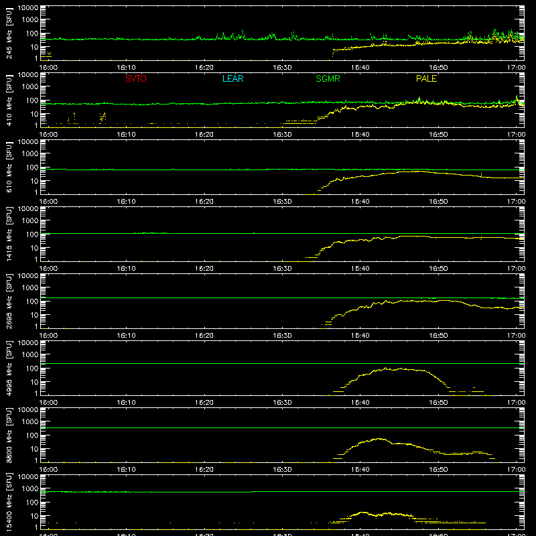
Task: Click the 1000 y-axis value on 15400 MHz plot
Action: point(30,489)
